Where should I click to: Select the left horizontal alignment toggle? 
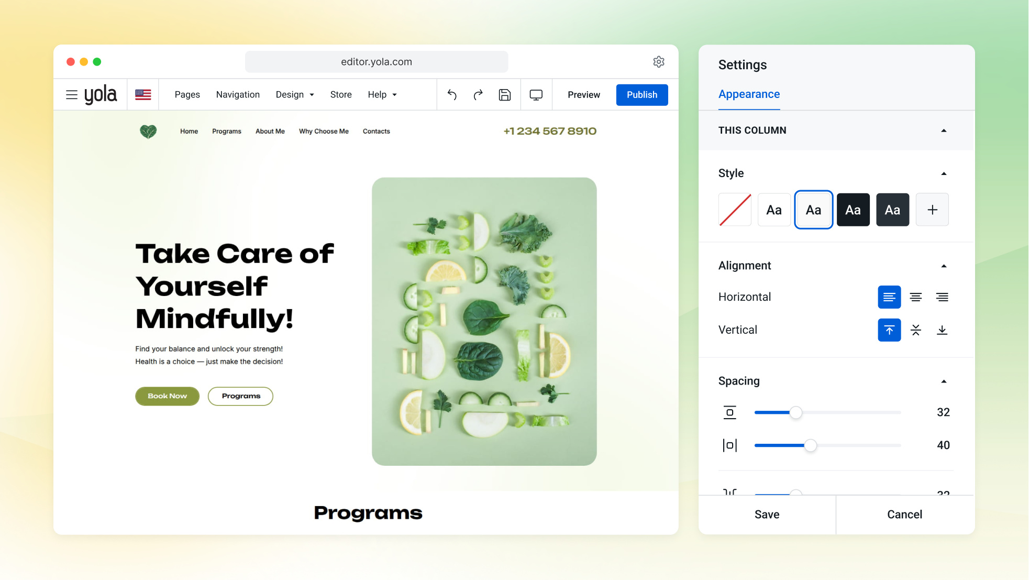pyautogui.click(x=890, y=297)
